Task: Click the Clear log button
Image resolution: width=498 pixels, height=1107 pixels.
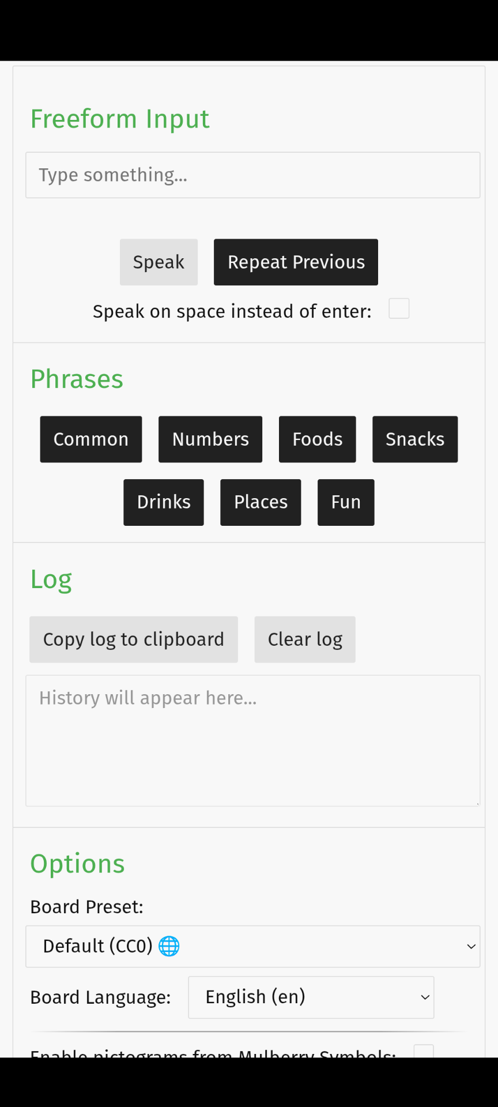Action: tap(305, 639)
